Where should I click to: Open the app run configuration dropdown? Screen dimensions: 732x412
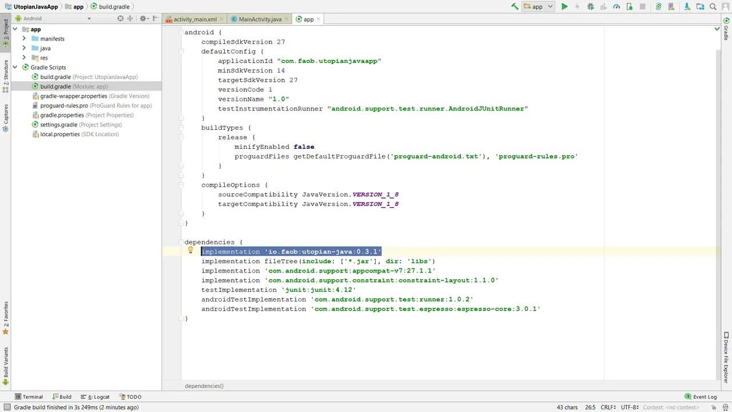click(538, 6)
